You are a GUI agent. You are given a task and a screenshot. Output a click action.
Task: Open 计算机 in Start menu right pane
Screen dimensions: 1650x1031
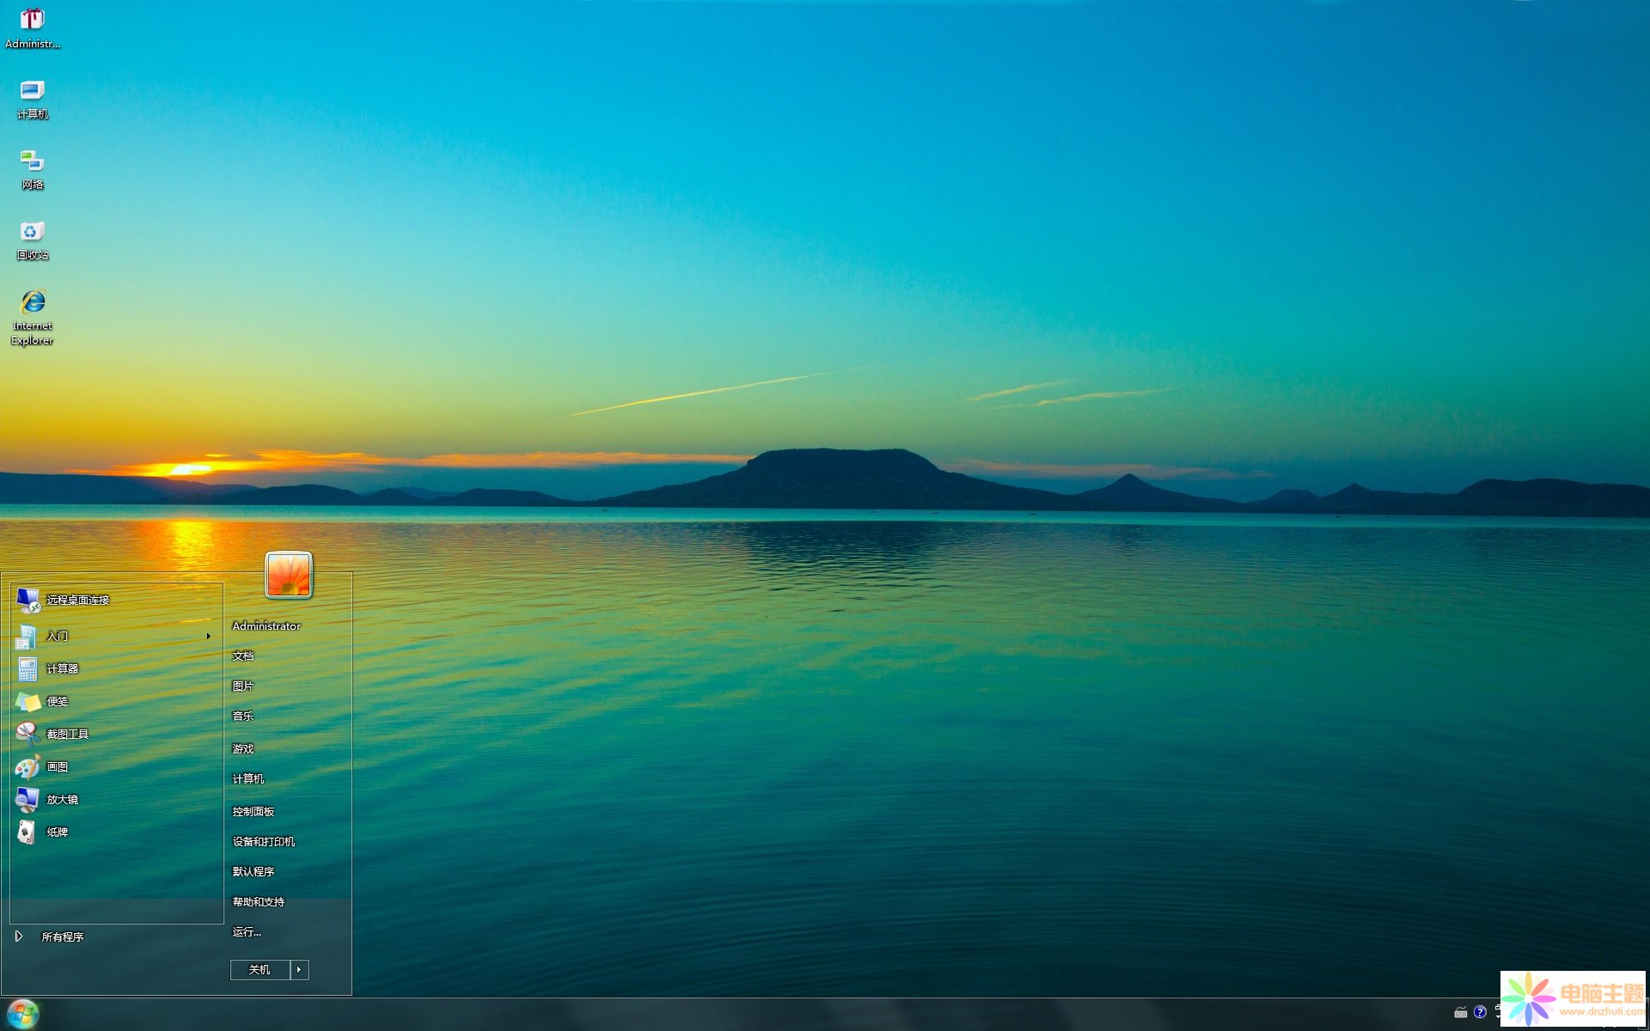[248, 778]
